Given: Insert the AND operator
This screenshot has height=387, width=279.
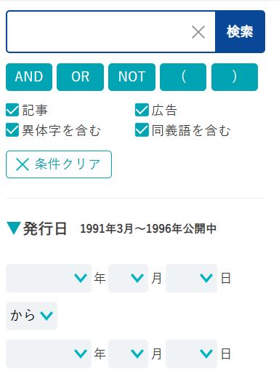Looking at the screenshot, I should (x=29, y=77).
